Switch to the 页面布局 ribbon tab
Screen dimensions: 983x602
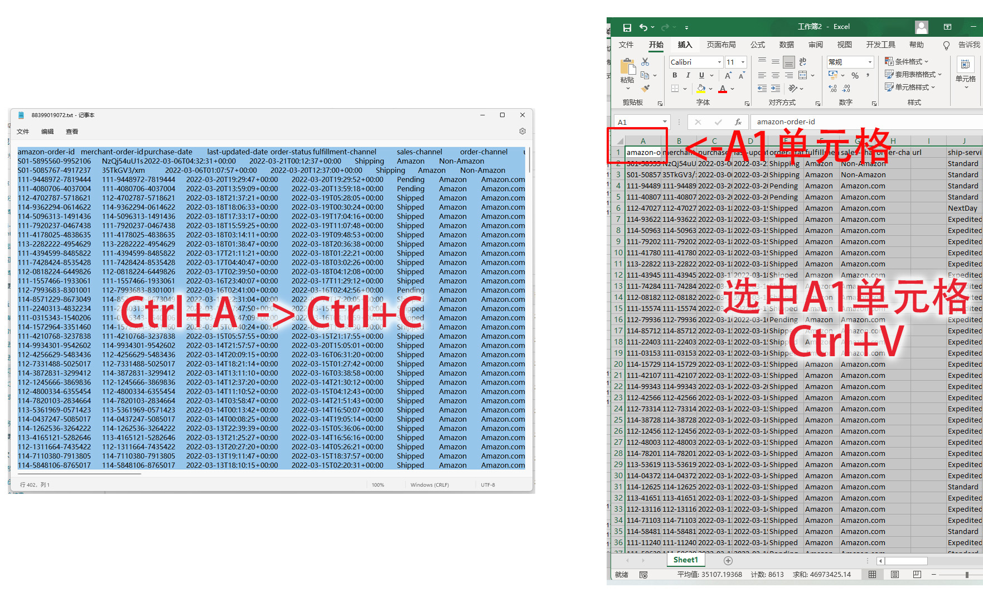pos(721,45)
